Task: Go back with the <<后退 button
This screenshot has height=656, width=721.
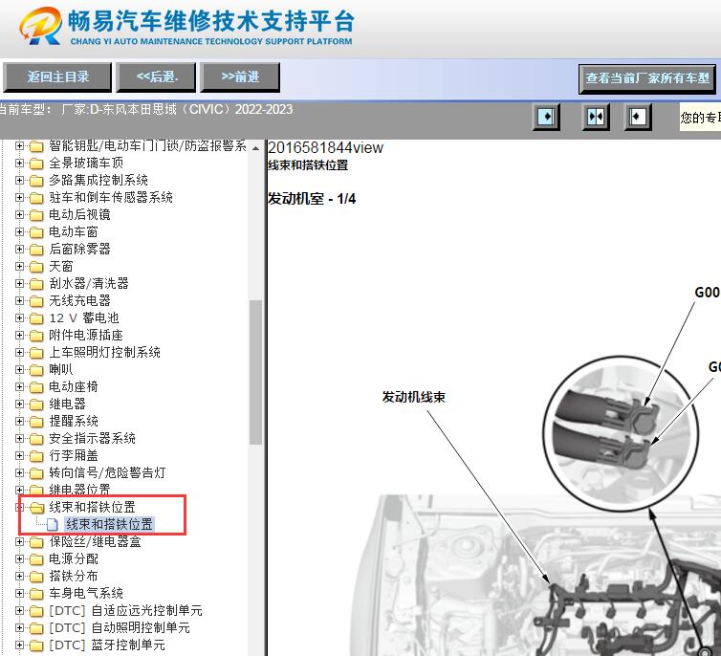Action: click(x=156, y=77)
